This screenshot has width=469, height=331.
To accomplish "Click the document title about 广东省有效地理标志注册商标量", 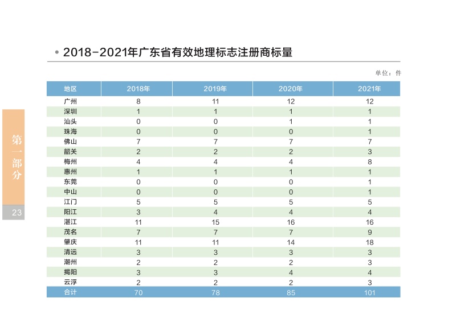I will click(x=177, y=52).
